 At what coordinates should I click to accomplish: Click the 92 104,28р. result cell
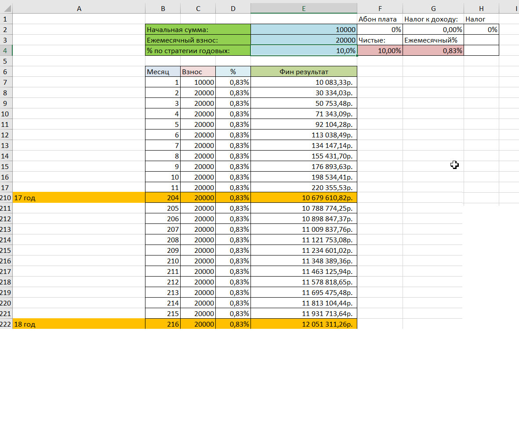point(304,124)
